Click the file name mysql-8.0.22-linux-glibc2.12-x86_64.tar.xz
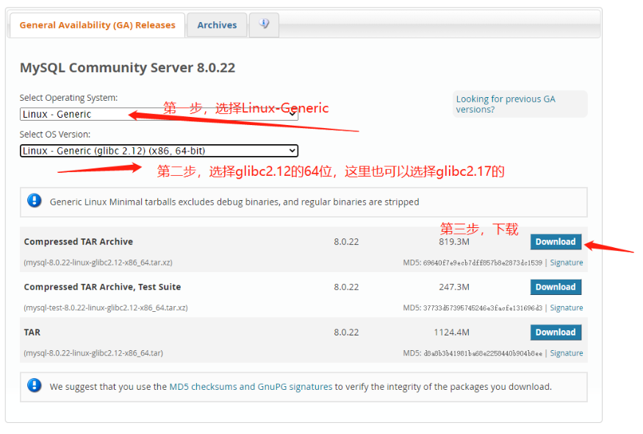The width and height of the screenshot is (643, 434). (x=98, y=263)
